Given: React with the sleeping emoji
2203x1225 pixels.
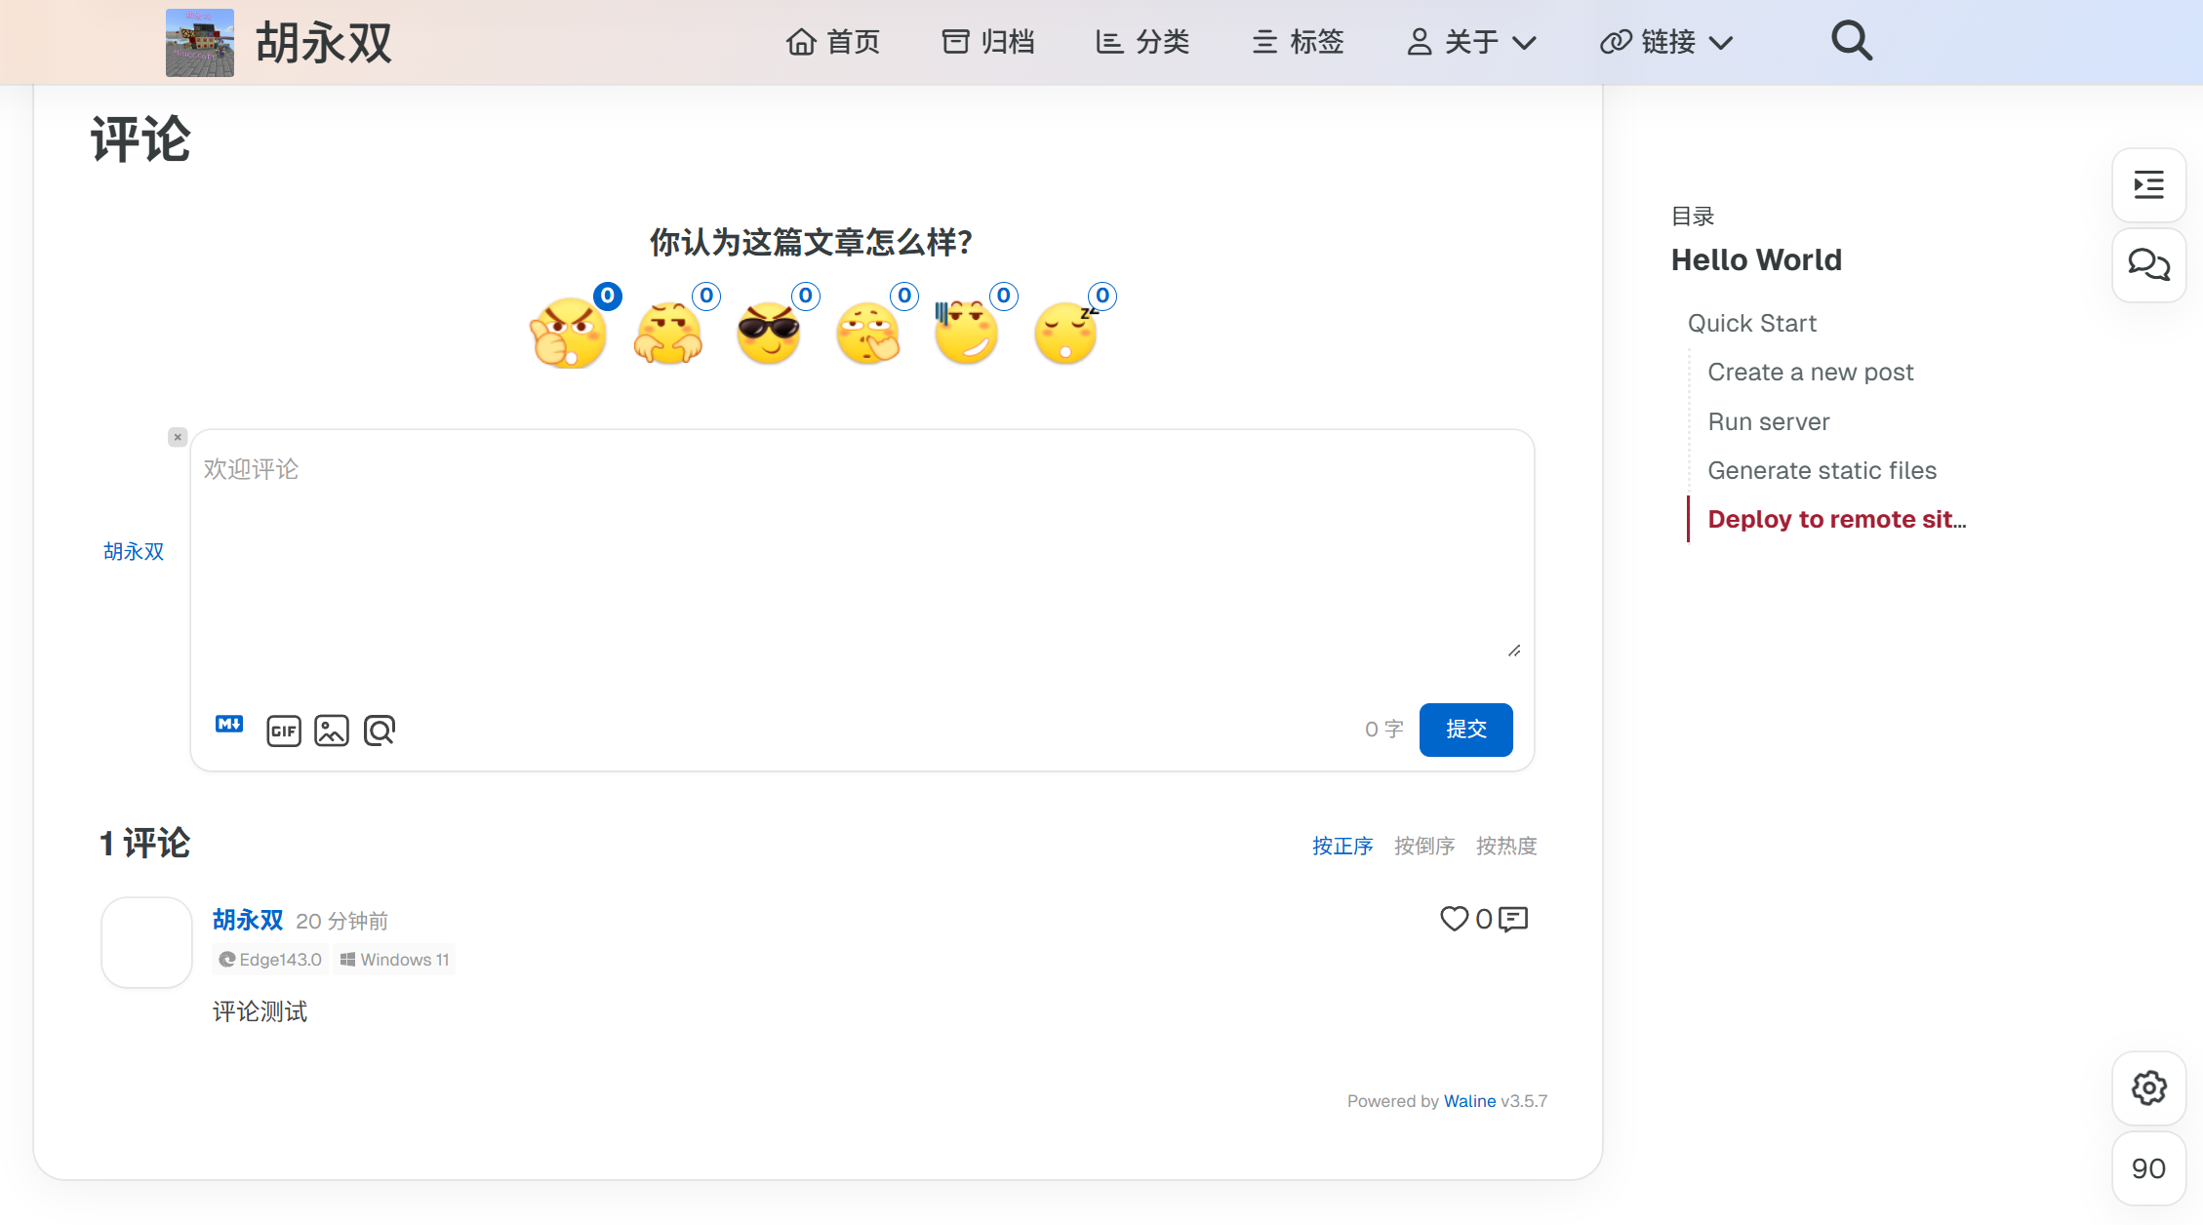Looking at the screenshot, I should (1066, 333).
